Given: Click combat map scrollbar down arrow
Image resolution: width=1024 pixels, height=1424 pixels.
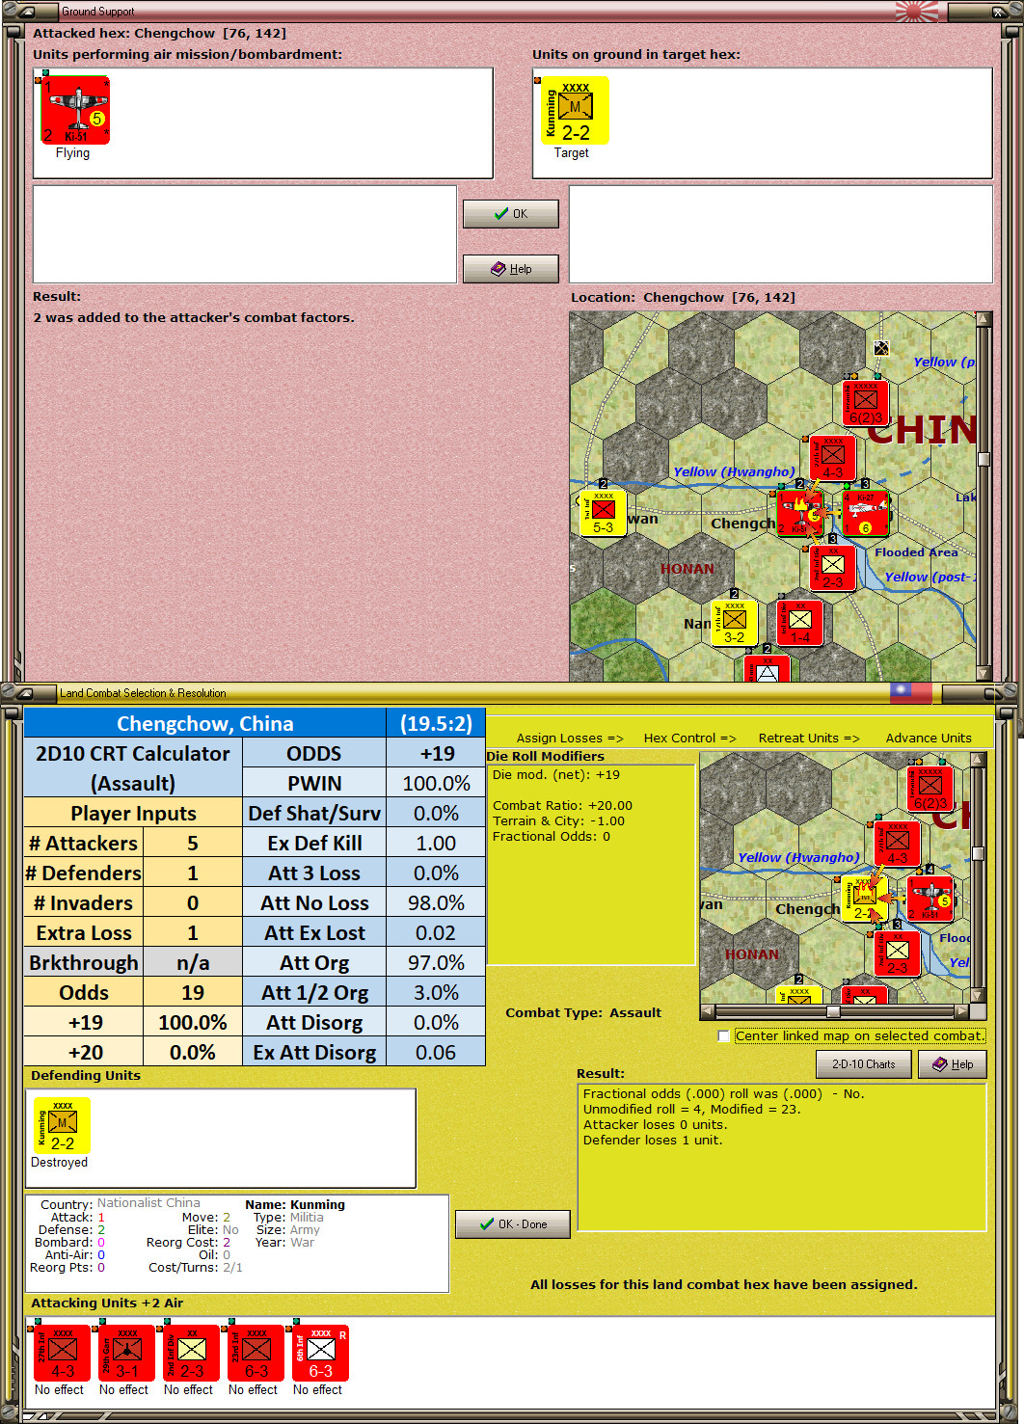Looking at the screenshot, I should (x=978, y=996).
